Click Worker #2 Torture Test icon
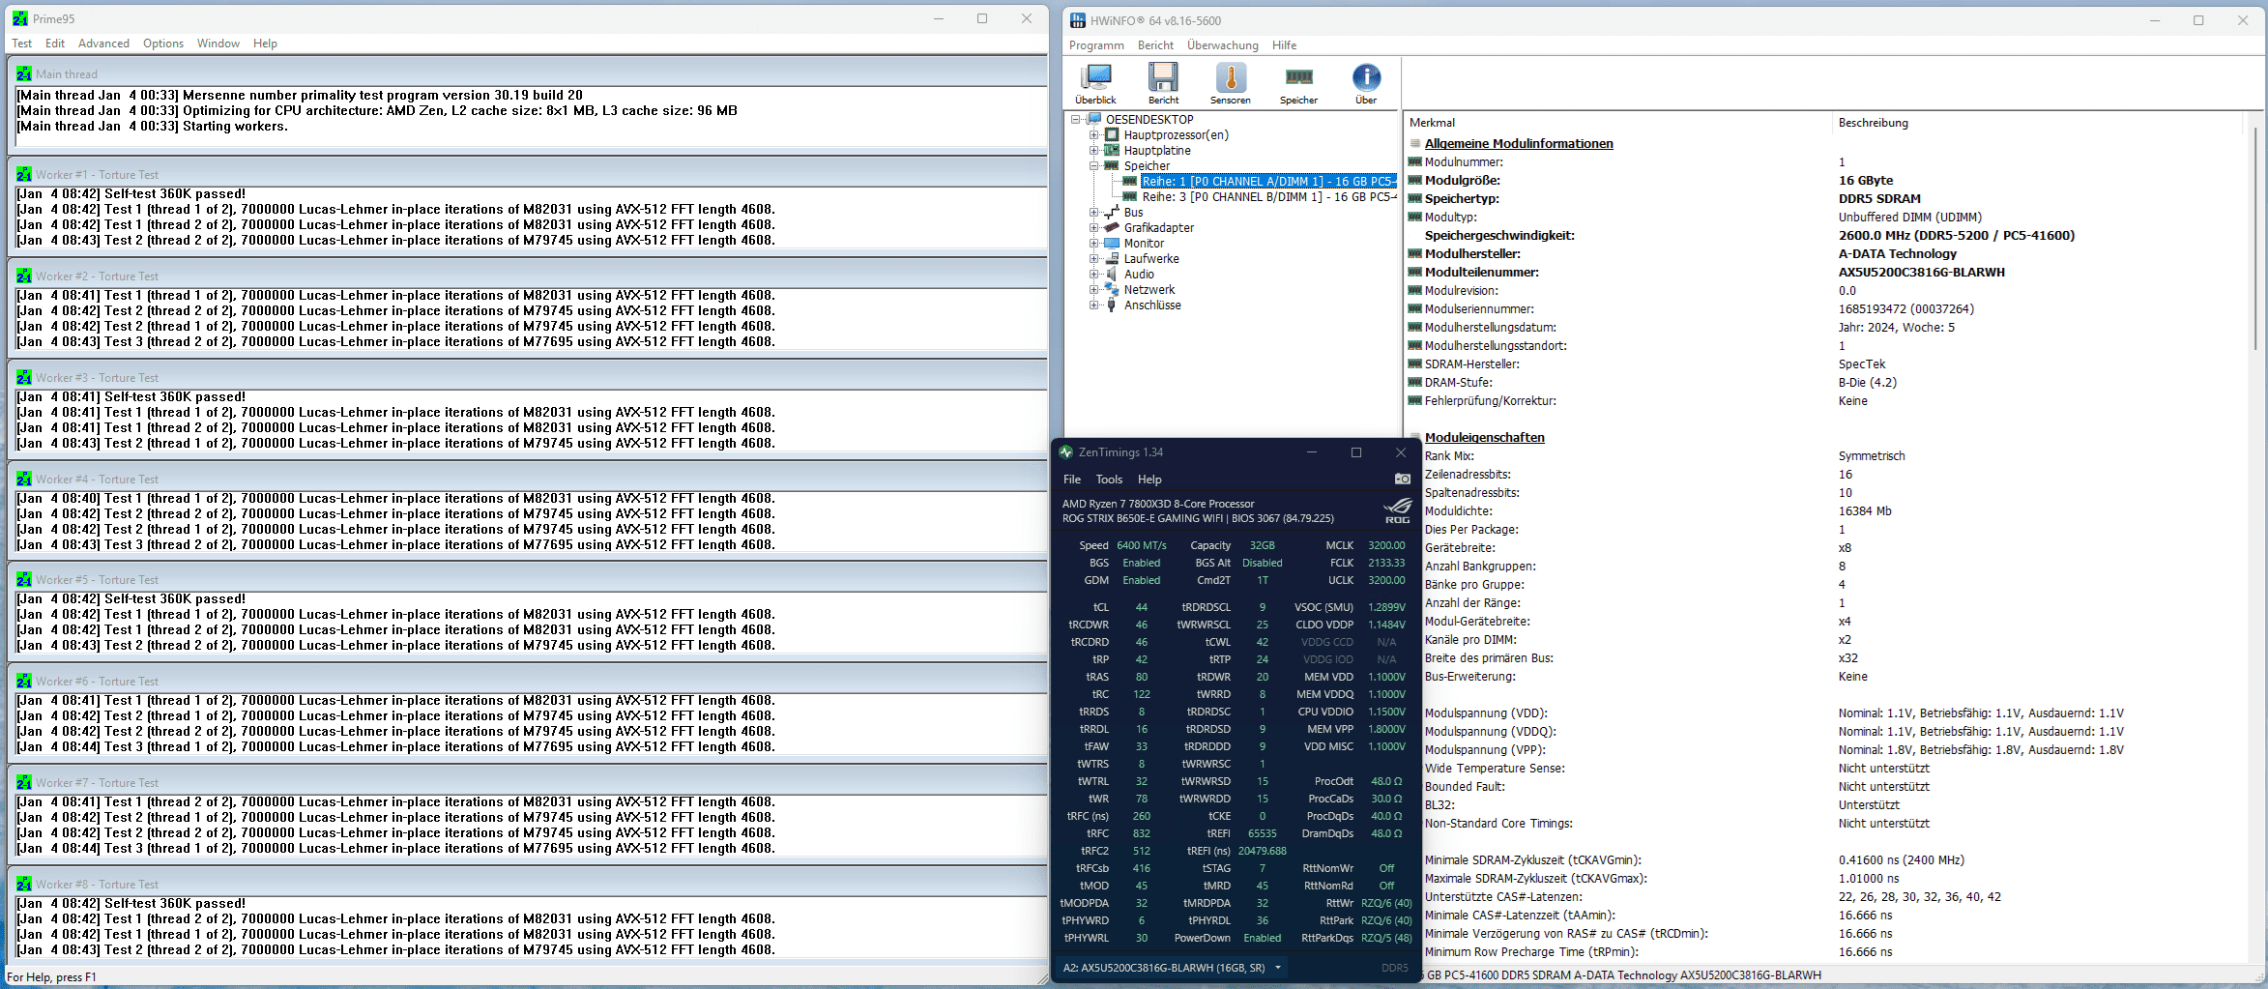 pos(24,276)
